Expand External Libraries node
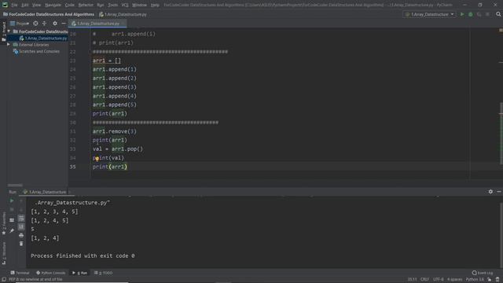 pos(9,45)
